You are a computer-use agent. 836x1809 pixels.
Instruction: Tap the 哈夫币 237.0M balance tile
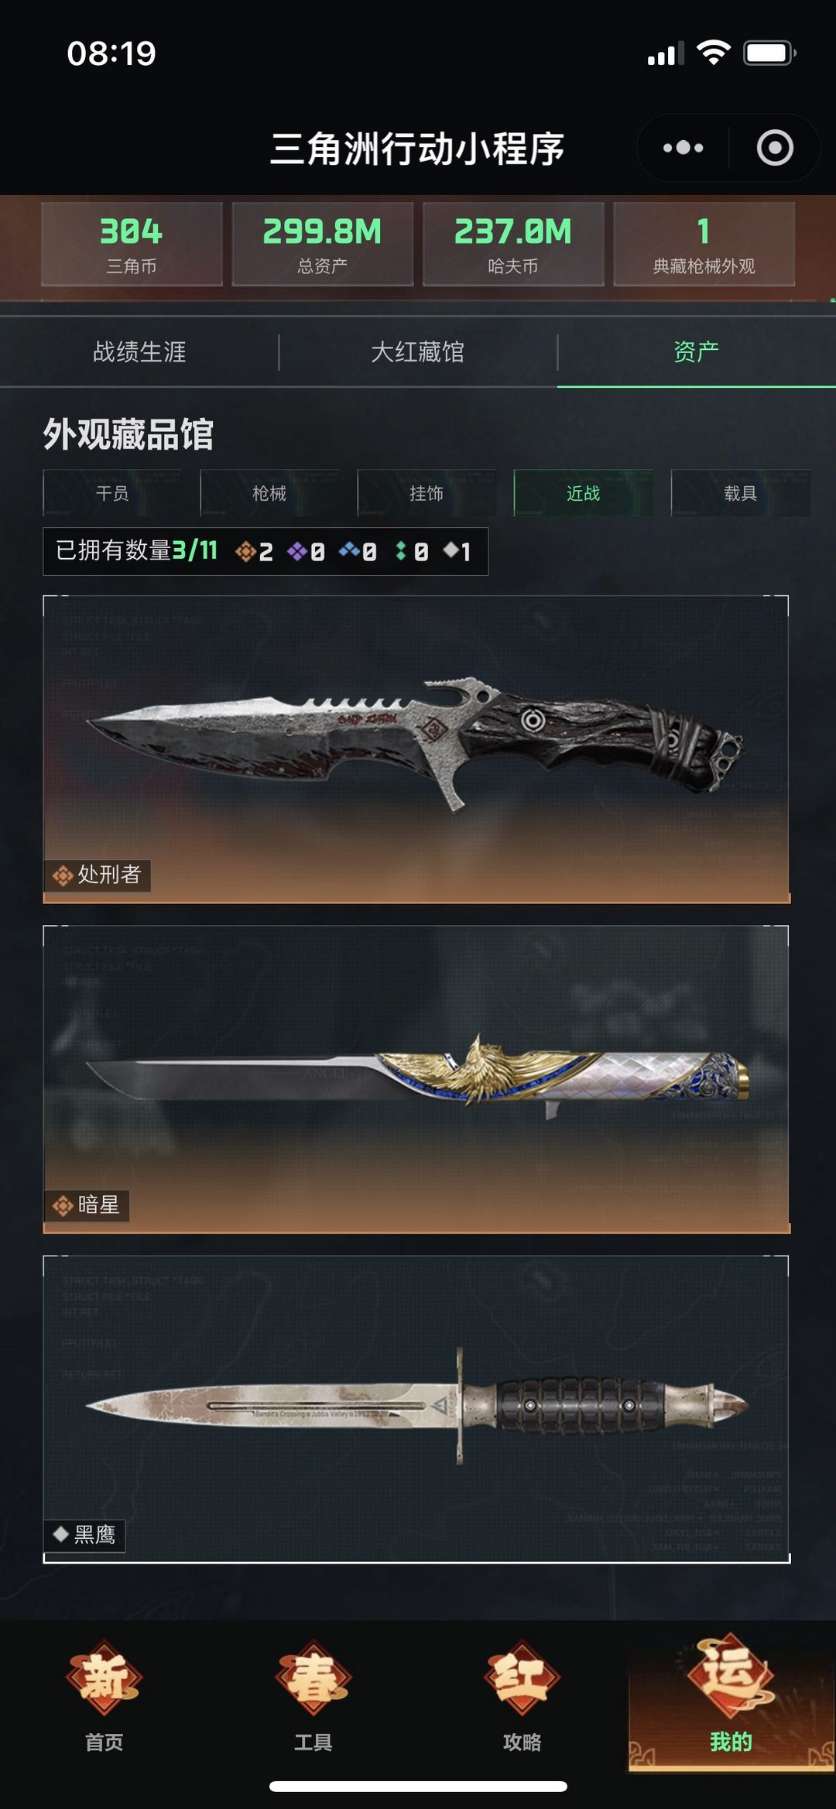[513, 244]
